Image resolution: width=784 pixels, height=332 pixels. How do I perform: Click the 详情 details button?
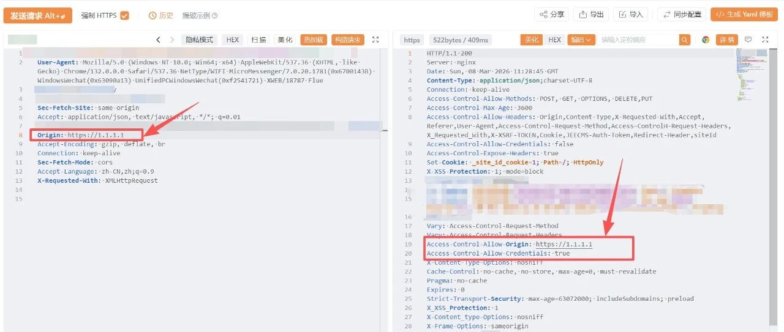pos(726,40)
